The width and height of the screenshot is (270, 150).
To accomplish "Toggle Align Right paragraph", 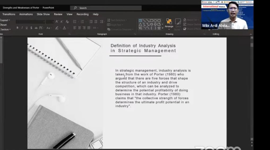I will tap(84, 28).
